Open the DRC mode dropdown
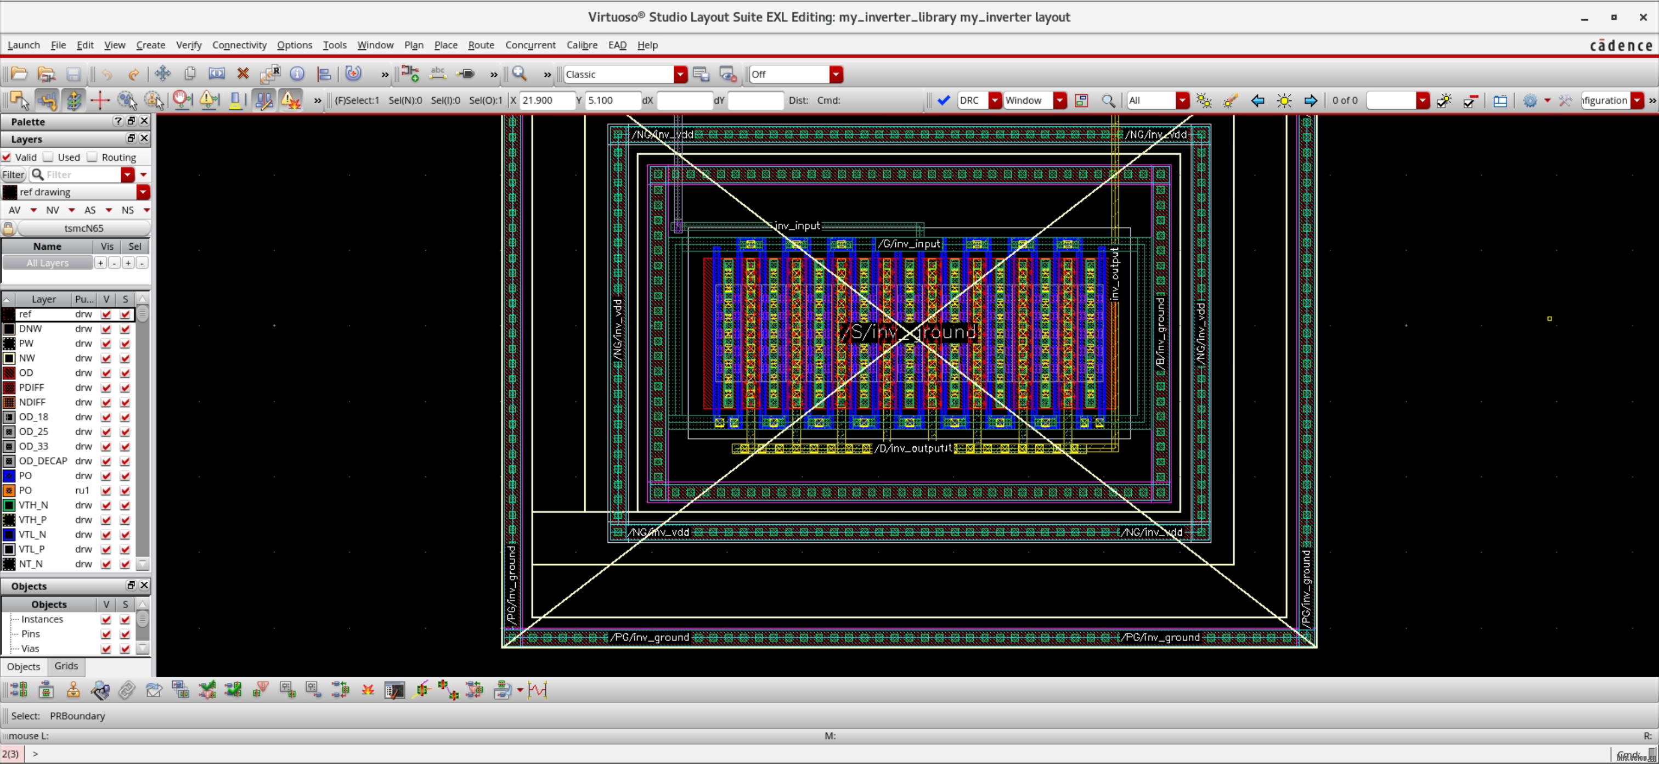This screenshot has height=764, width=1659. (x=994, y=100)
